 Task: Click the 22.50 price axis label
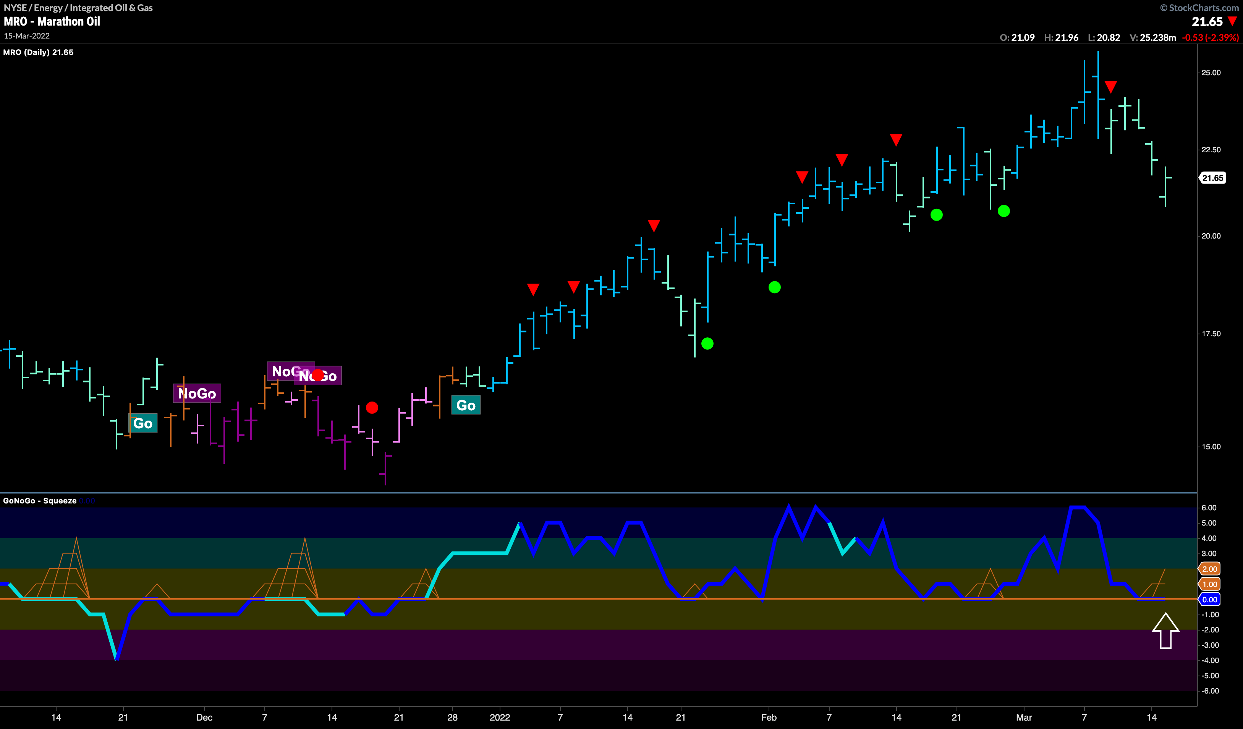(x=1211, y=150)
